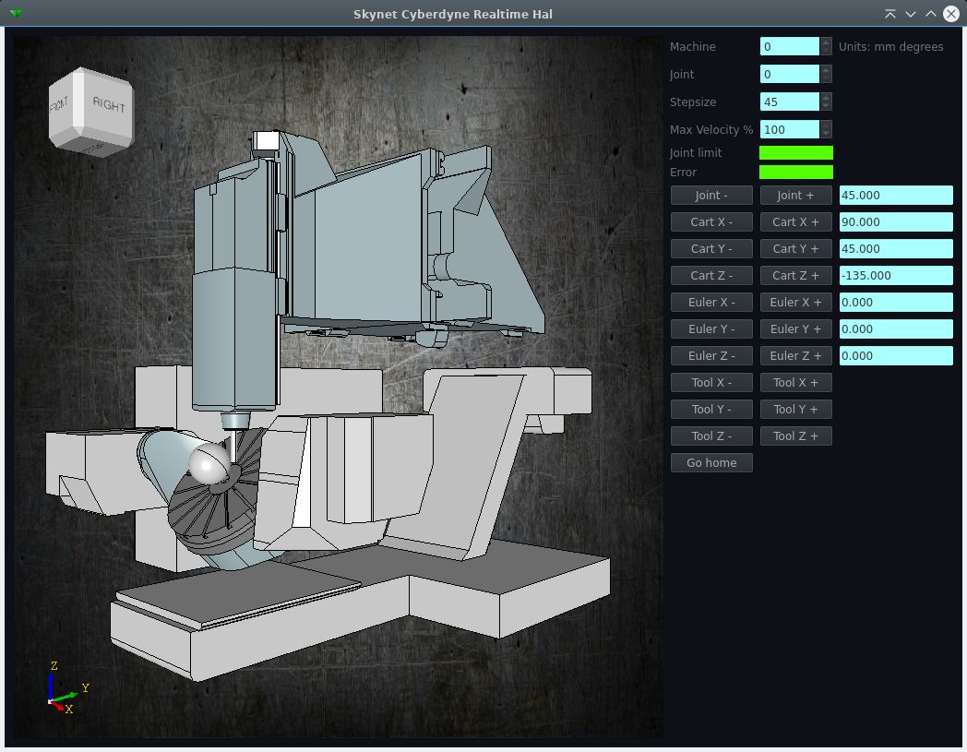
Task: Click the "Machine" label
Action: point(693,47)
